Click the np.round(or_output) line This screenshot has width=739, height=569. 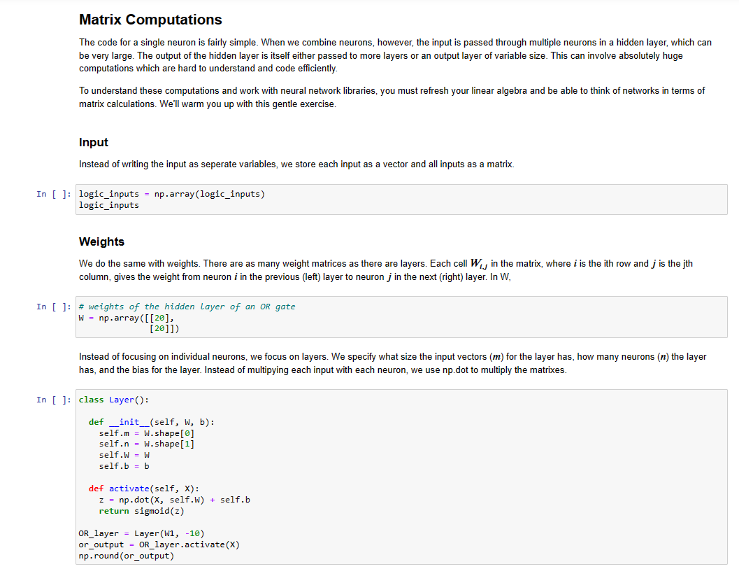(127, 556)
